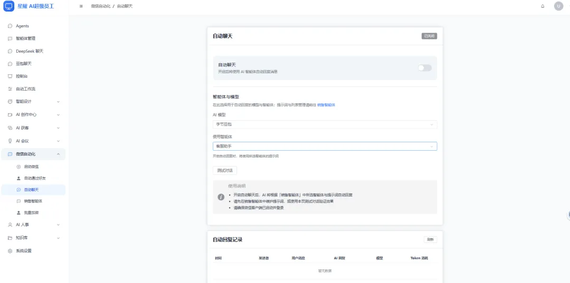Expand the AI 创作中心 submenu chevron
The height and width of the screenshot is (283, 570).
(x=58, y=115)
